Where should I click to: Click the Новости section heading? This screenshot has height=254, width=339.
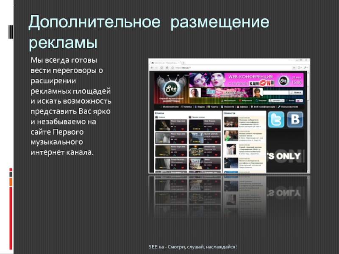point(229,113)
